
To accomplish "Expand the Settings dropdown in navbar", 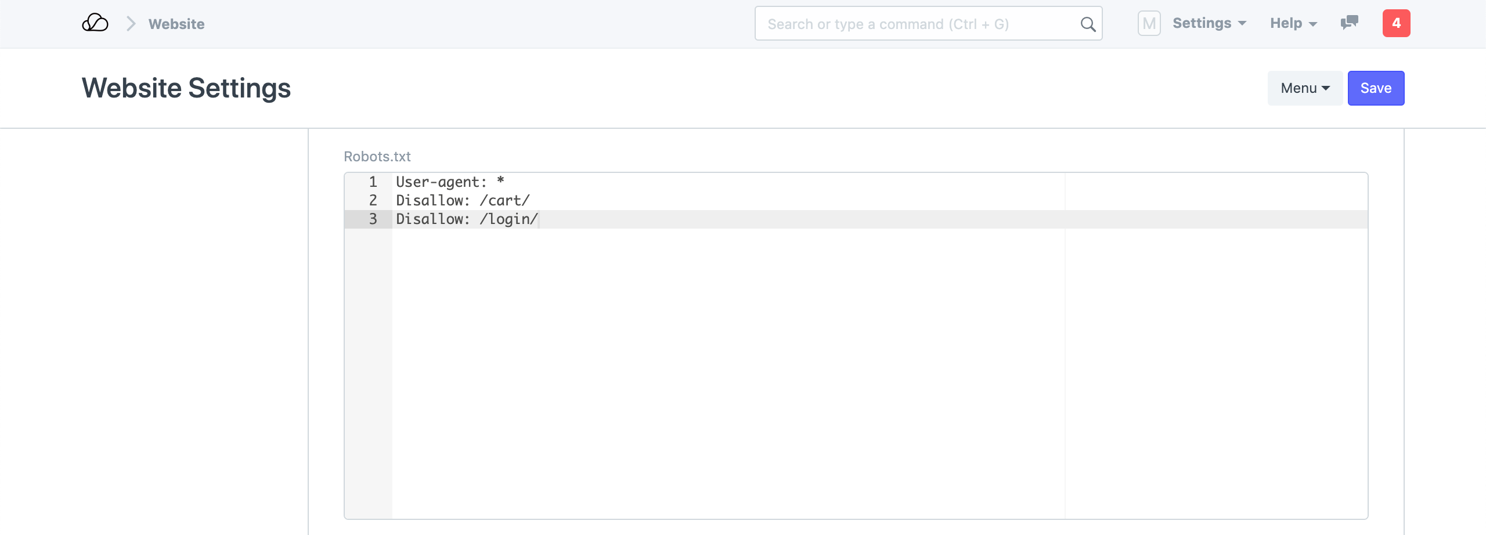I will pyautogui.click(x=1209, y=23).
